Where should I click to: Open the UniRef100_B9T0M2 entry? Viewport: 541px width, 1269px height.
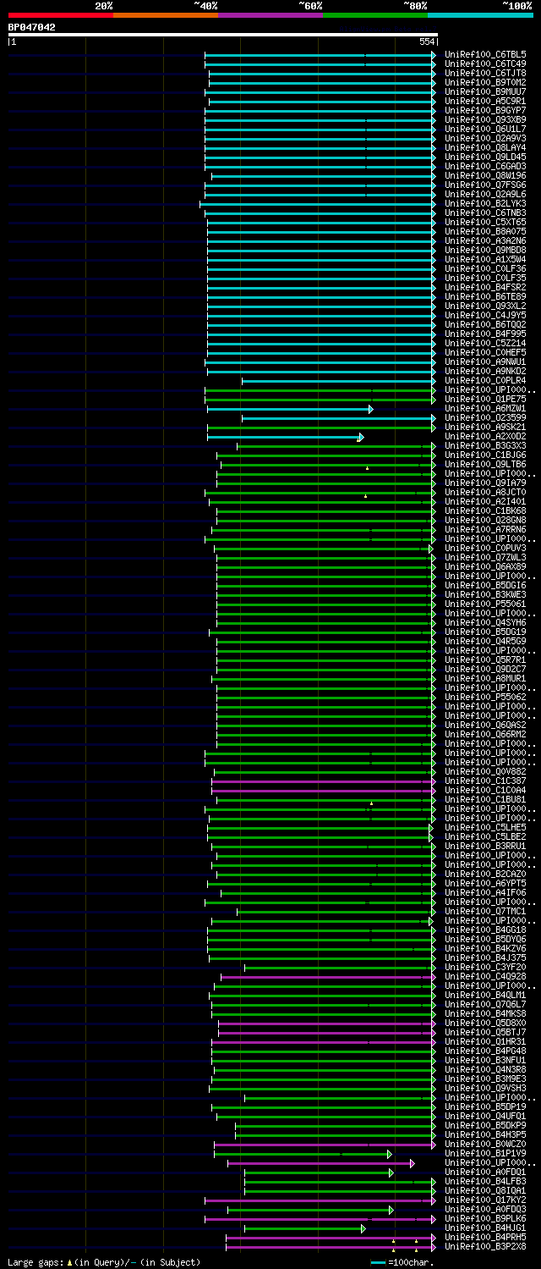[485, 82]
